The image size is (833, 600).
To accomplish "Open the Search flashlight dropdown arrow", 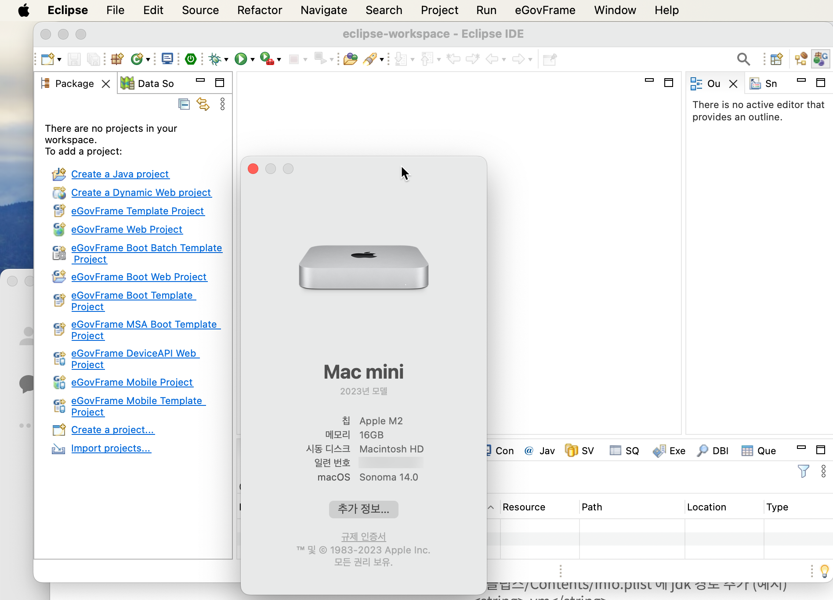I will pyautogui.click(x=382, y=59).
